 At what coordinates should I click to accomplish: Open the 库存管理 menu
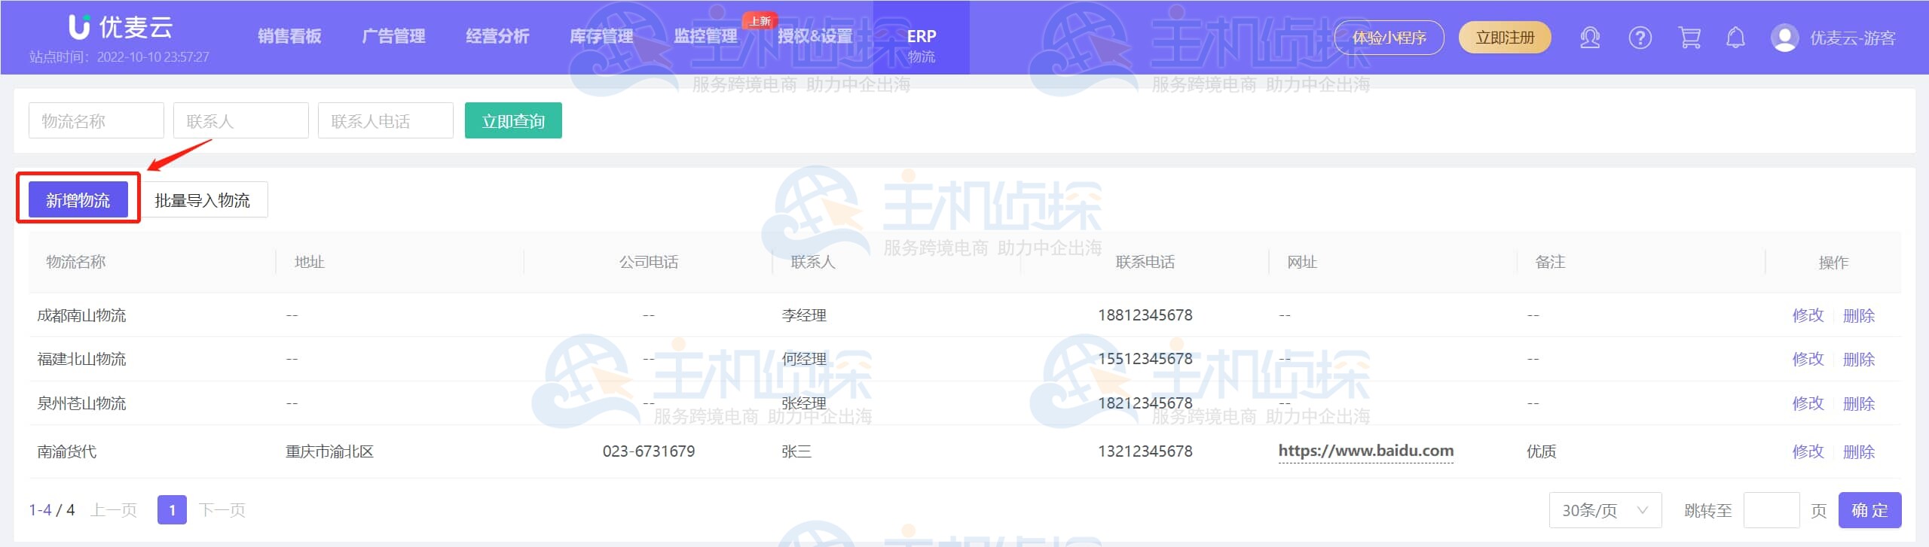(x=601, y=36)
